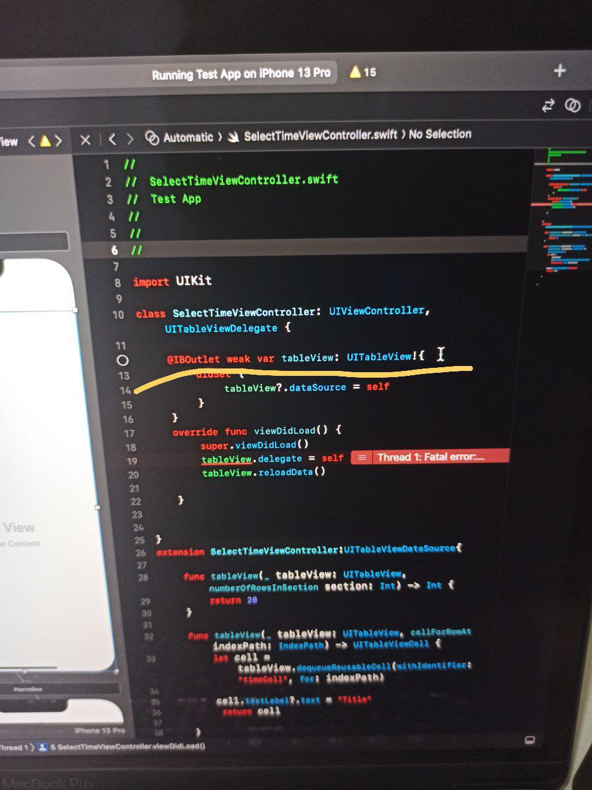Click the overlapping circles icon beside the arrows
Viewport: 592px width, 790px height.
(572, 106)
